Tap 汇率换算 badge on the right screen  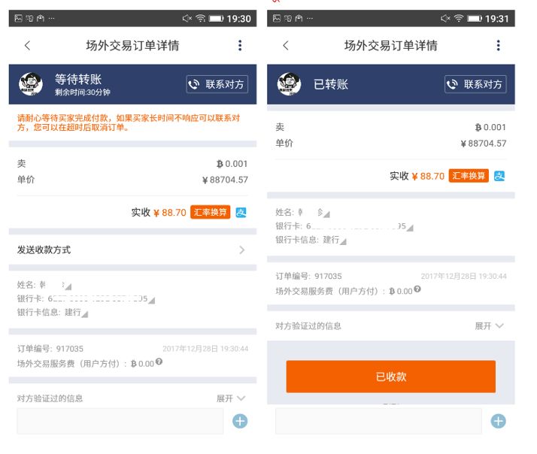pos(469,176)
